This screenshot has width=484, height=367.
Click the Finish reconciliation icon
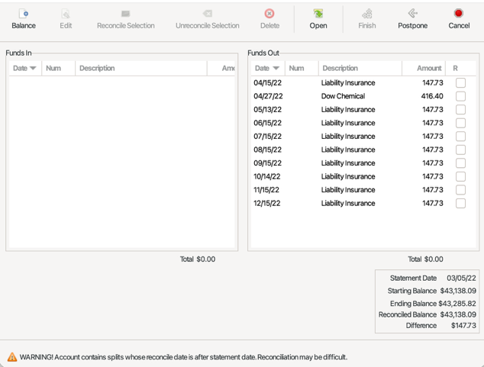pos(367,14)
